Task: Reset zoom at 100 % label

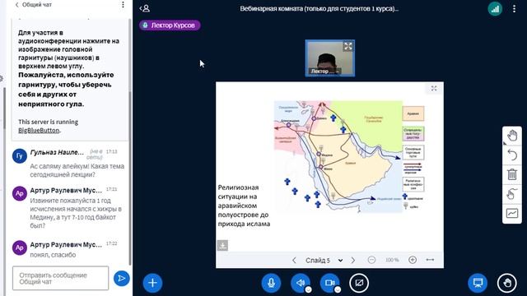Action: (x=392, y=260)
